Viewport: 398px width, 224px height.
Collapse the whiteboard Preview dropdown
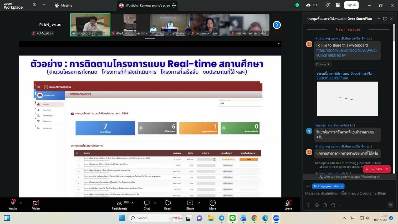[322, 64]
